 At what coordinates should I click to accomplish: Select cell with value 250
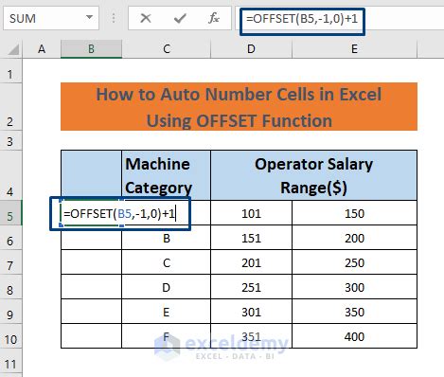coord(355,262)
